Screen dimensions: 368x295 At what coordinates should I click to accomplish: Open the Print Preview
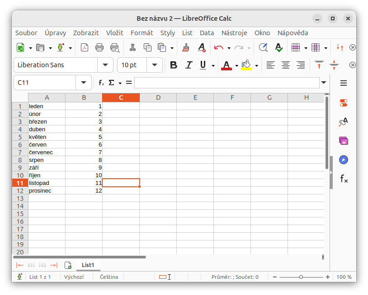point(114,47)
